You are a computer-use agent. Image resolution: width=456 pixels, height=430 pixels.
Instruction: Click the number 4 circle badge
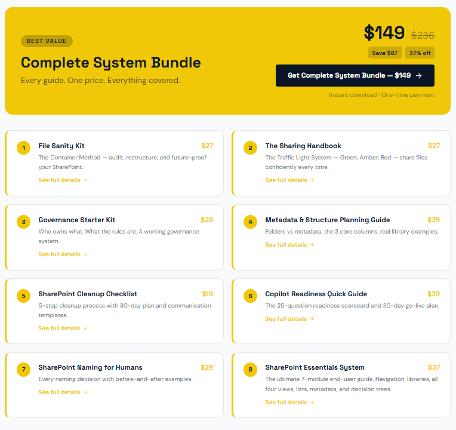click(250, 222)
